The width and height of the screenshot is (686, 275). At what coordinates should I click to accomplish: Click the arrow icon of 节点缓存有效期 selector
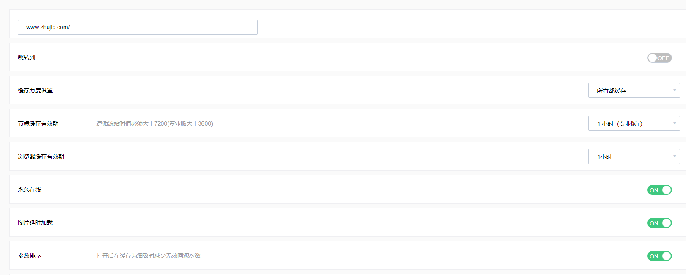(674, 123)
